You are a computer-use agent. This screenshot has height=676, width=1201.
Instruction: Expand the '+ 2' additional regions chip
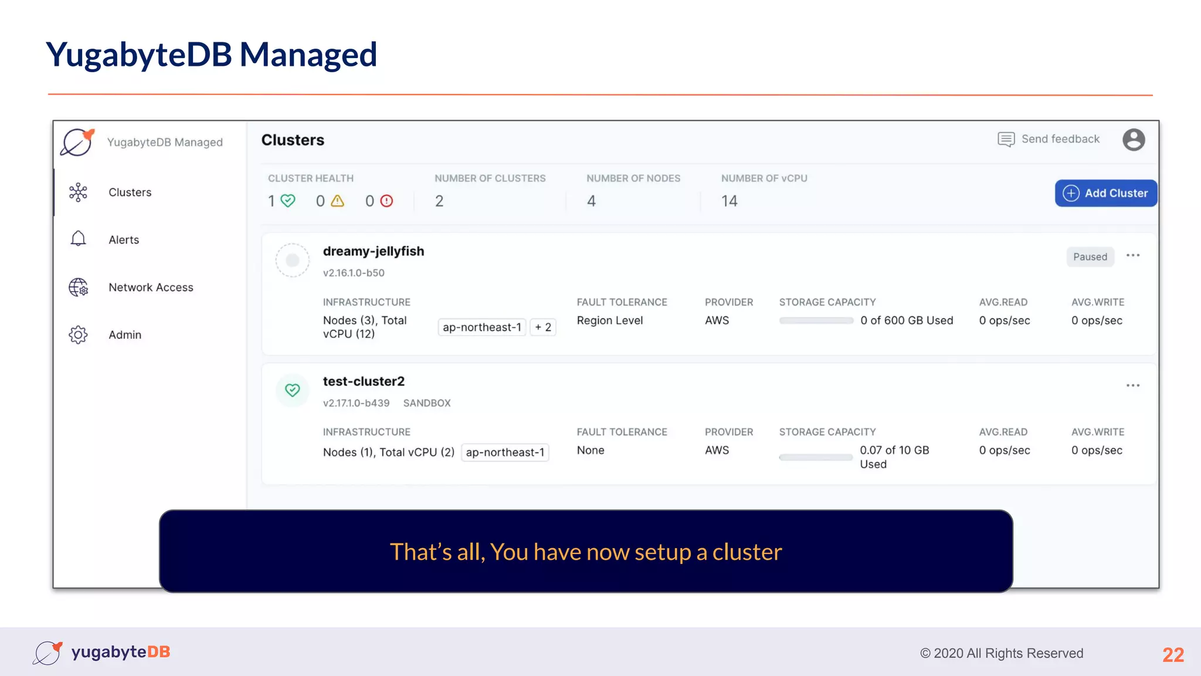click(x=543, y=327)
